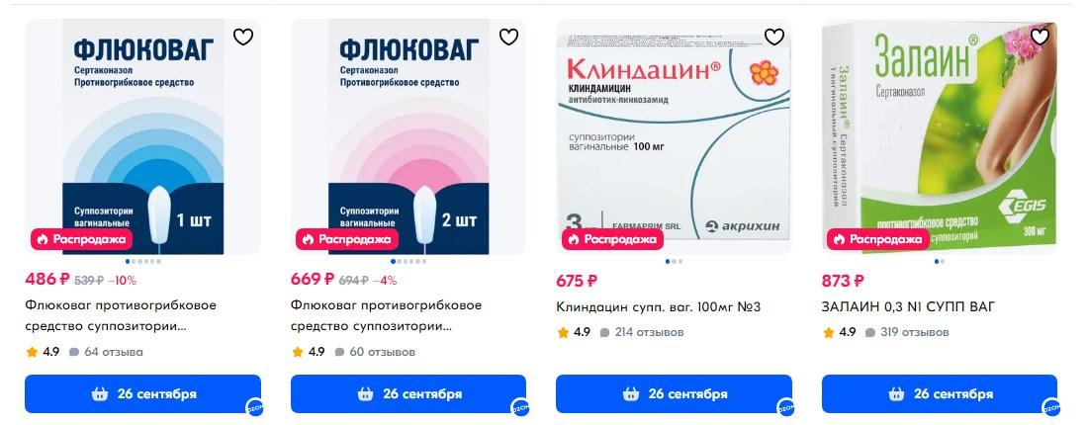Add Клиндацин to cart, 26 сентября
This screenshot has height=425, width=1087.
tap(674, 393)
